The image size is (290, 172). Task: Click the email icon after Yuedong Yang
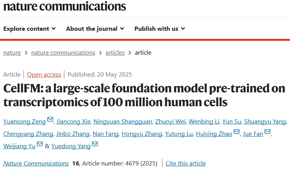(x=95, y=144)
